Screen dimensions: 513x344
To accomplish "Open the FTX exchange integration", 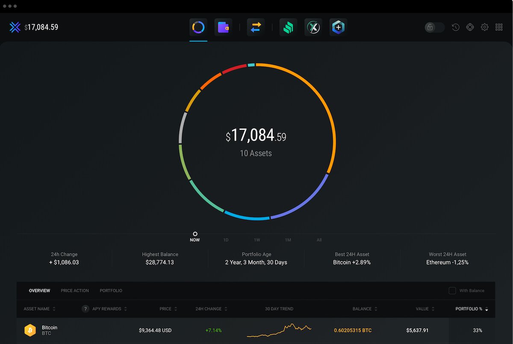I will [x=313, y=27].
